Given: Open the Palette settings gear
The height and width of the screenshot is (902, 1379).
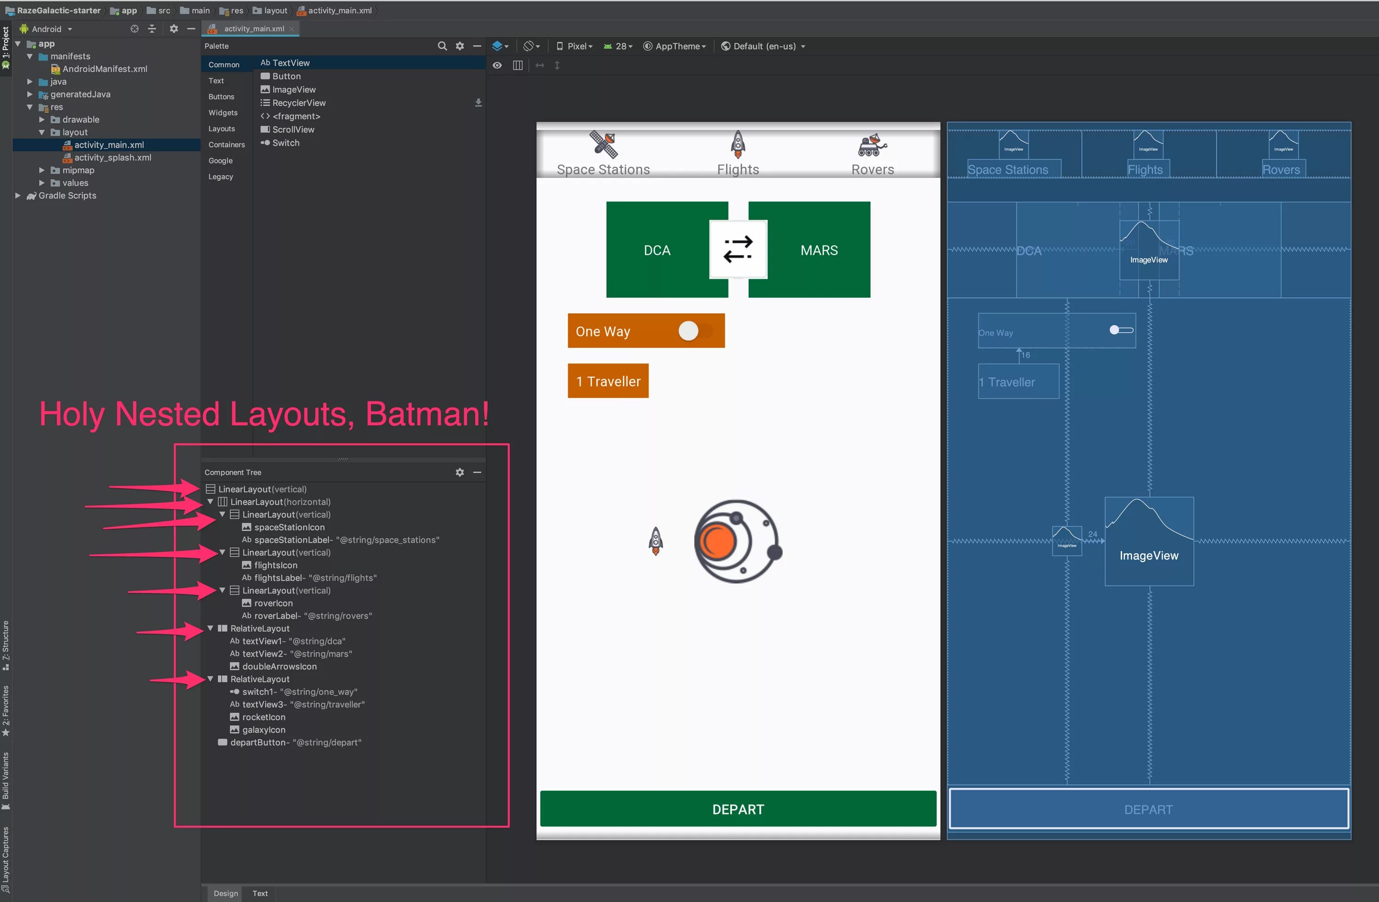Looking at the screenshot, I should pyautogui.click(x=460, y=46).
